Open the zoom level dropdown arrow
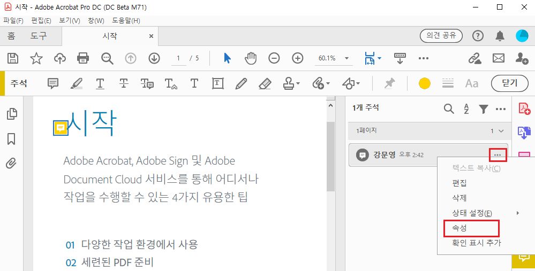Image resolution: width=535 pixels, height=271 pixels. coord(346,58)
